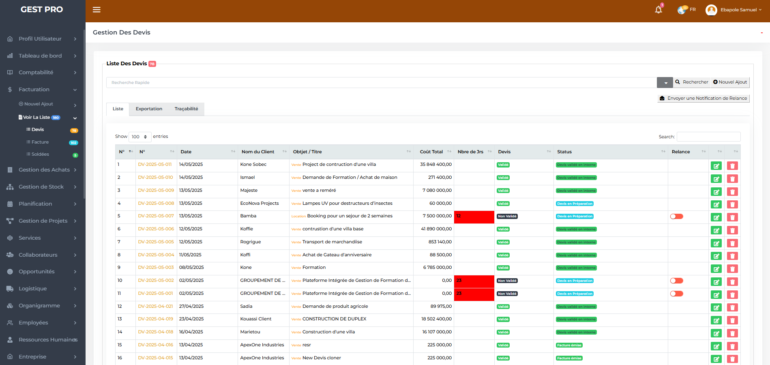Expand the Comptabilité menu
Screen dimensions: 770x365
[42, 73]
